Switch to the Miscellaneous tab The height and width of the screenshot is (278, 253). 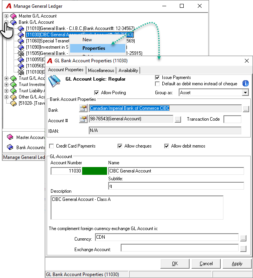(101, 70)
